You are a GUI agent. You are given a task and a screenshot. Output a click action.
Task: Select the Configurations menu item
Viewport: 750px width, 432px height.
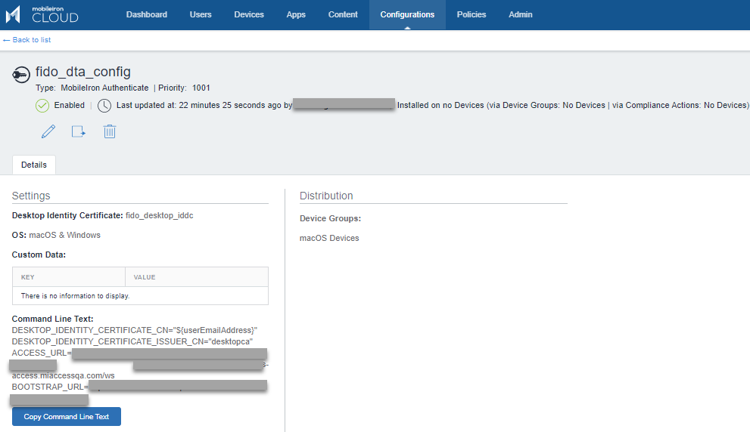407,15
